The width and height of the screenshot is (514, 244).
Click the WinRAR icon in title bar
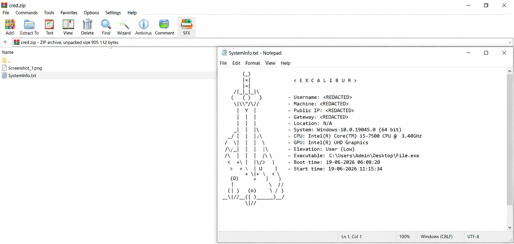pos(4,5)
